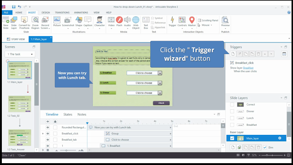Insert a Caption

tap(88, 23)
